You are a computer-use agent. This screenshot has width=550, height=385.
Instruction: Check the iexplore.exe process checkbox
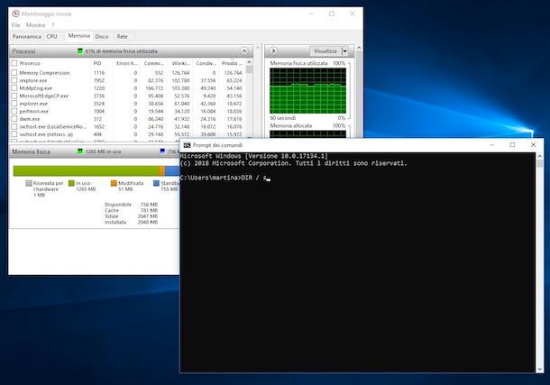pos(14,80)
